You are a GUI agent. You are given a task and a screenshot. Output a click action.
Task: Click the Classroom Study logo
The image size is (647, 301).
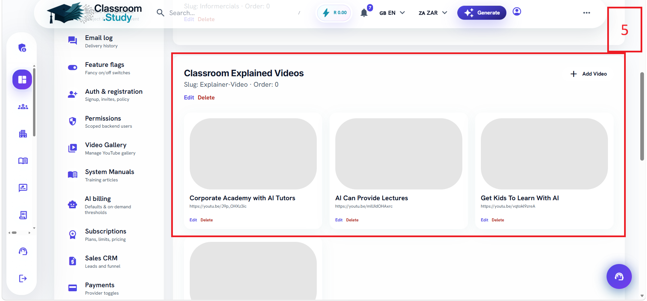coord(94,13)
